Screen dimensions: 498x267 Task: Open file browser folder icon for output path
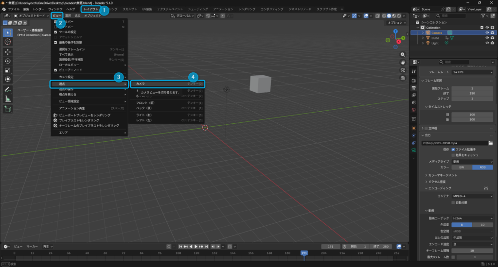490,143
